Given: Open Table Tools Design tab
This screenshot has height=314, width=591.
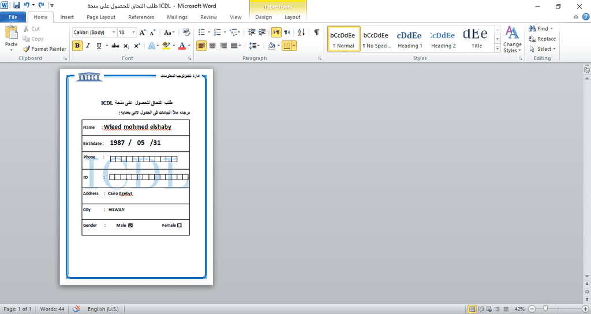Looking at the screenshot, I should point(263,17).
